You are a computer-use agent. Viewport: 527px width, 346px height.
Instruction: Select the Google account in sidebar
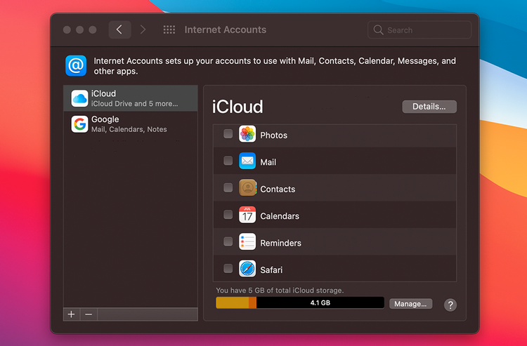pyautogui.click(x=130, y=124)
